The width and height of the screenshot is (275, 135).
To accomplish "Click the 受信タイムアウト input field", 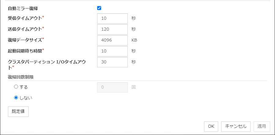I will (112, 18).
